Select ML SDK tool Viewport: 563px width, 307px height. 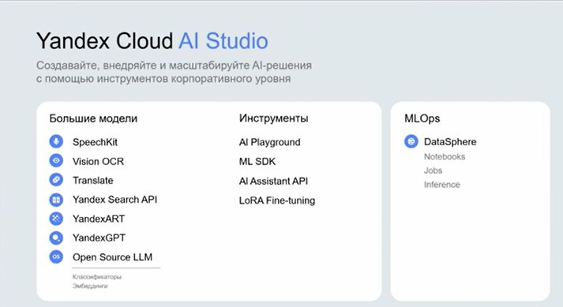coord(257,162)
